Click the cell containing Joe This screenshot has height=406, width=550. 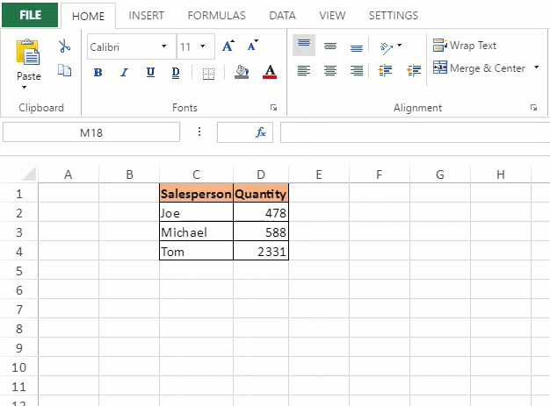(x=196, y=212)
